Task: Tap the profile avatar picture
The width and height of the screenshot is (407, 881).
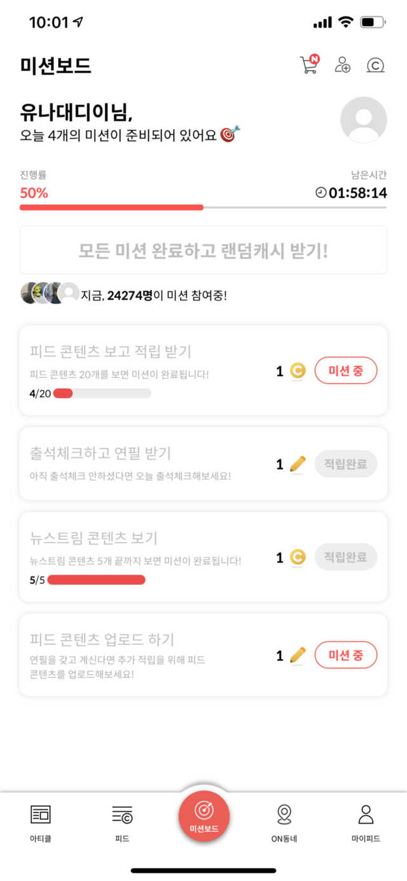Action: (364, 120)
